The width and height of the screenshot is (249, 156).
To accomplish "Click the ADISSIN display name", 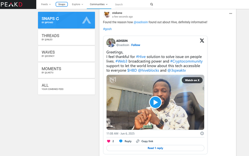I will coord(122,41).
